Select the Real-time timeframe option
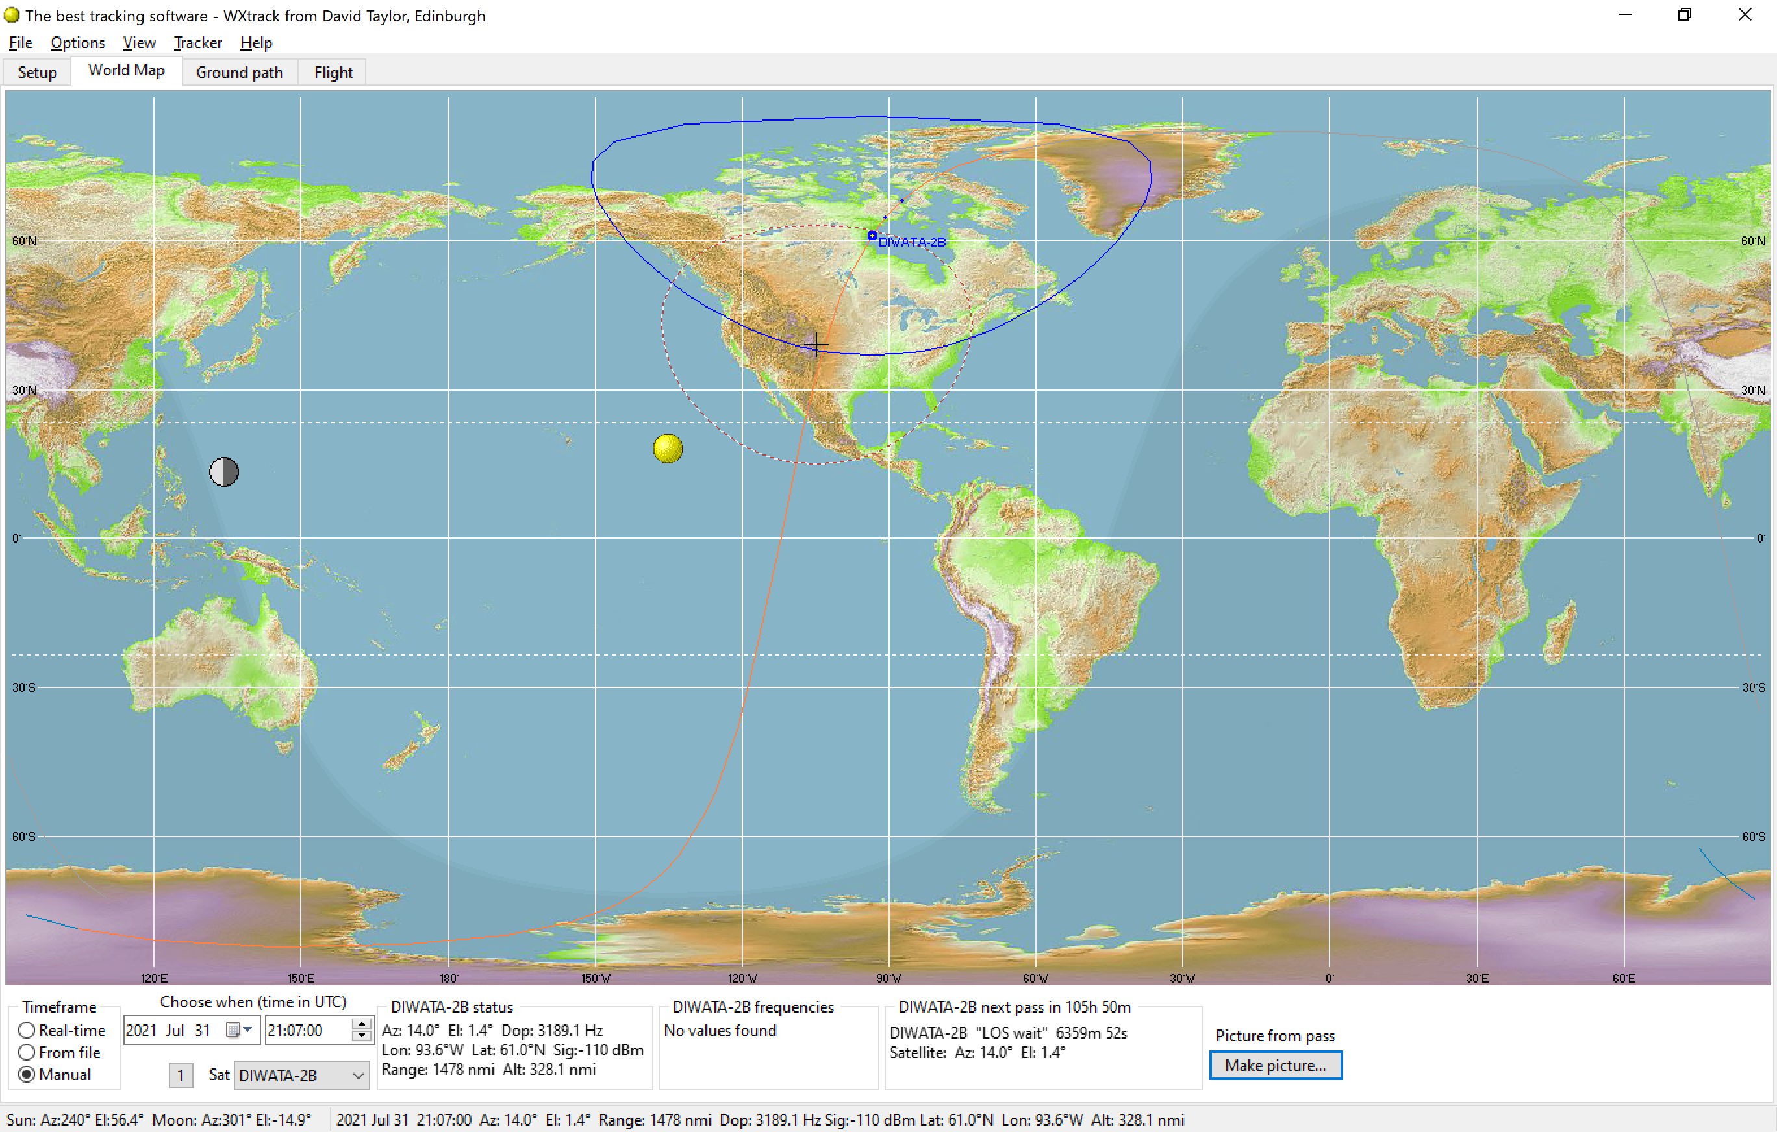1777x1132 pixels. [x=27, y=1030]
